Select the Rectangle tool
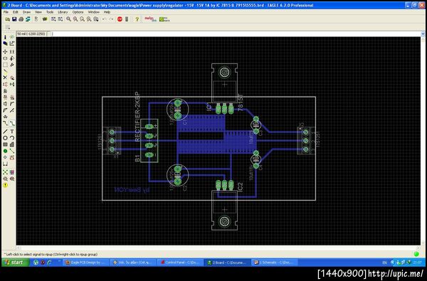This screenshot has height=281, width=427. 5,144
